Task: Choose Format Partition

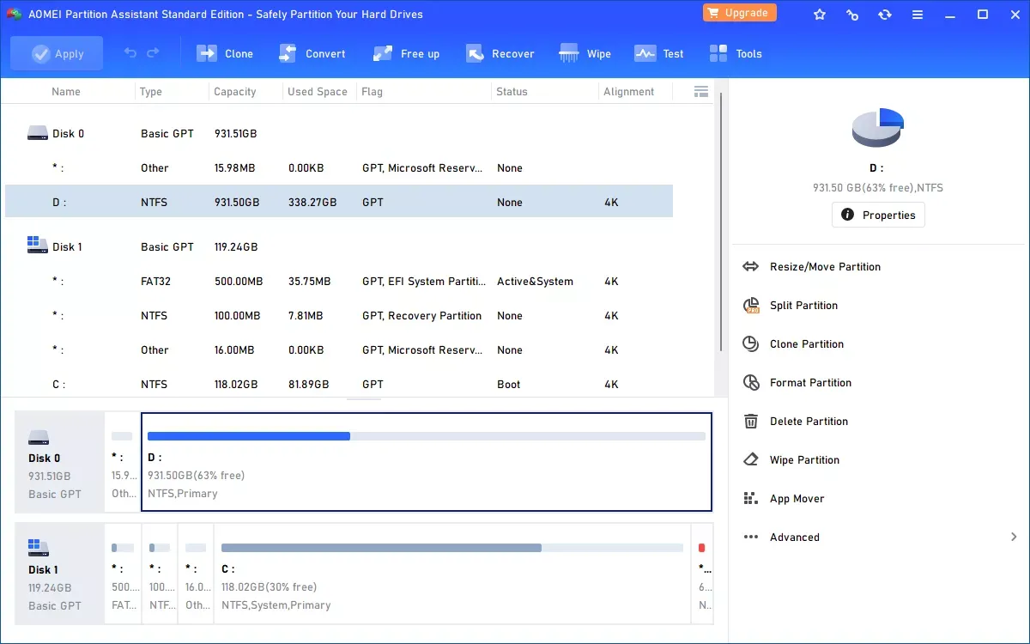Action: pos(810,383)
